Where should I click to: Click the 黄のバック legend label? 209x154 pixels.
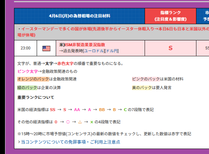142,88
